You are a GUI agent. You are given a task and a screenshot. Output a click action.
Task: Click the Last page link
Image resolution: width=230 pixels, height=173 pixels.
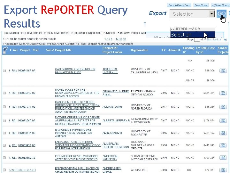pos(215,39)
